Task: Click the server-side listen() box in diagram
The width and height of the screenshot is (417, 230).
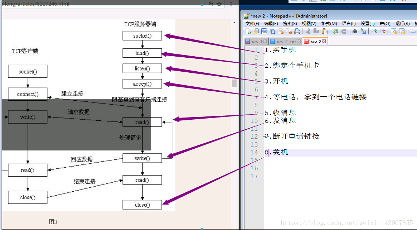Action: (142, 68)
